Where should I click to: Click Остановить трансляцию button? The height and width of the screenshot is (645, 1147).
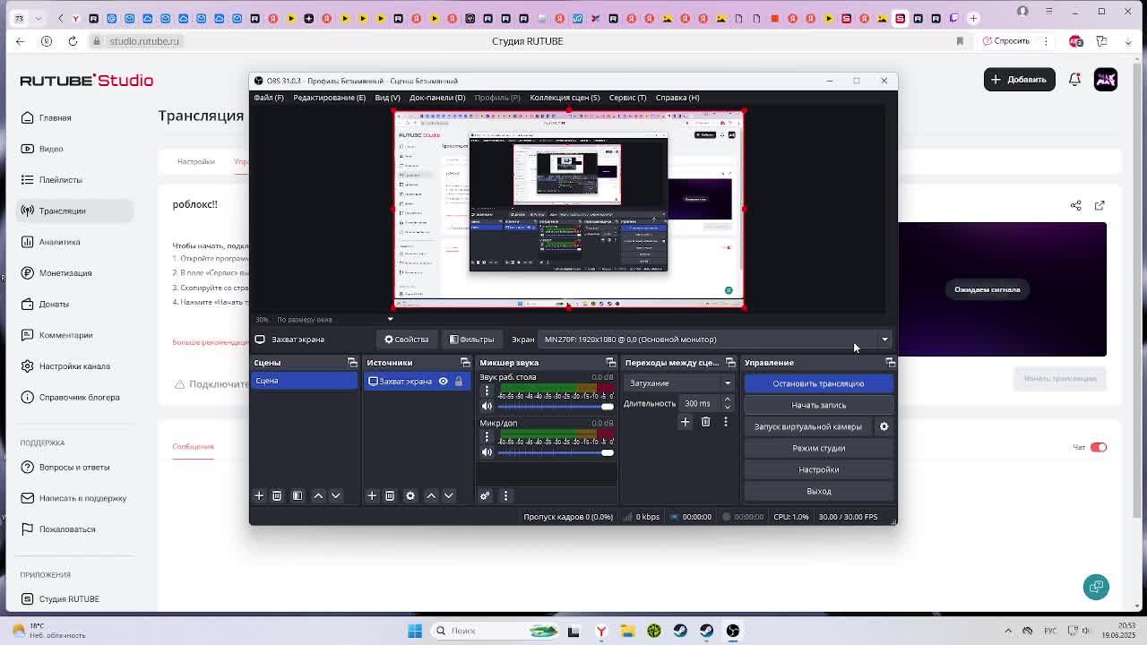click(818, 383)
